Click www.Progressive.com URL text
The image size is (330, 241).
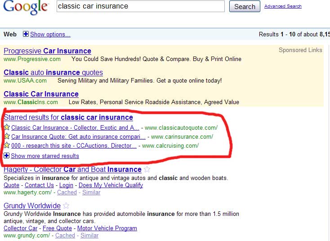[x=32, y=59]
